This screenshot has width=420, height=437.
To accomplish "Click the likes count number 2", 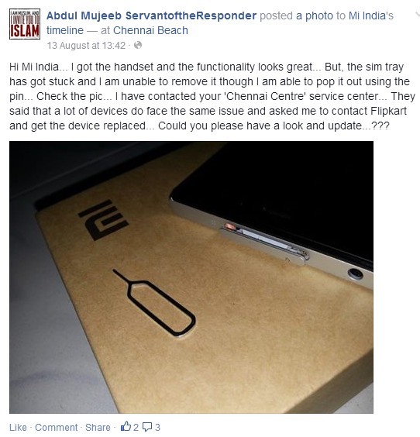I will click(x=136, y=427).
